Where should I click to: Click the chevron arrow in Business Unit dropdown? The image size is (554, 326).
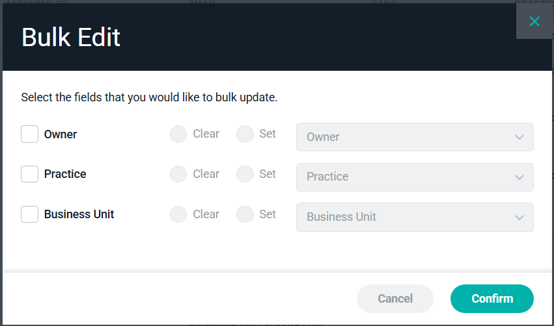coord(519,218)
